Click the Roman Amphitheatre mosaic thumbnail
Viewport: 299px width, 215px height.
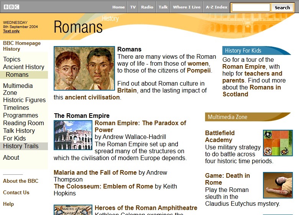73,210
